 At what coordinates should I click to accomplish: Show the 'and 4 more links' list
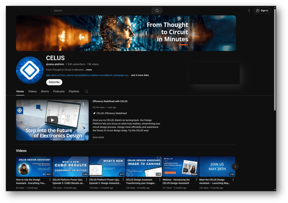tap(140, 75)
